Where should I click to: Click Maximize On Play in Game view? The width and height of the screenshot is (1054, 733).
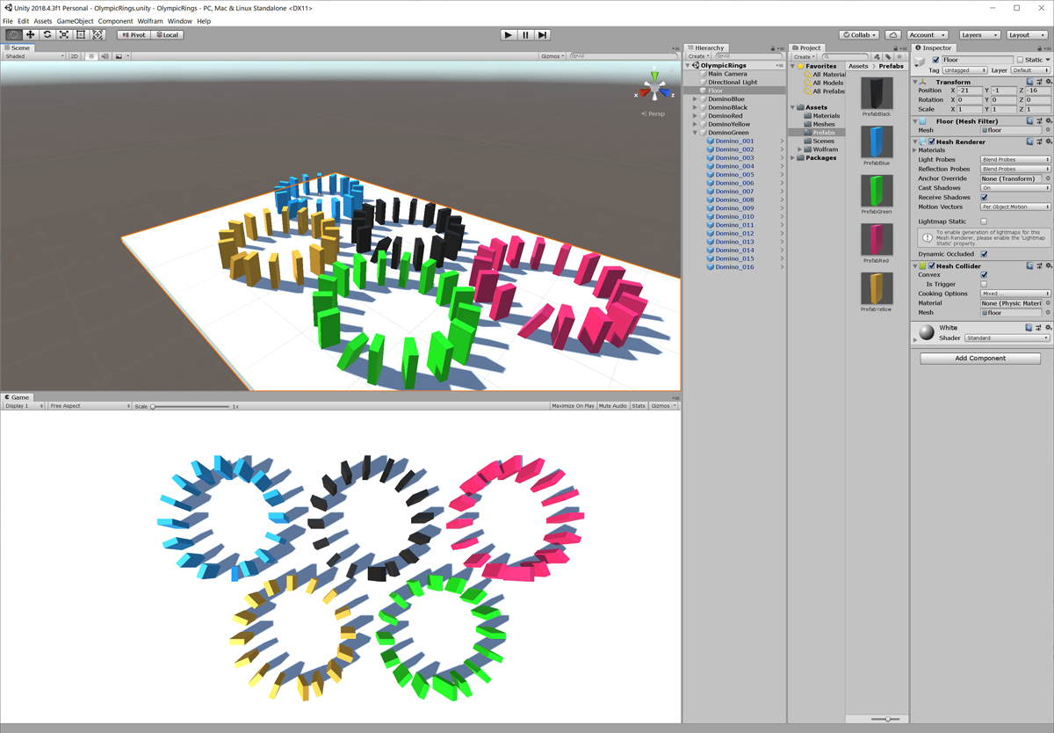(x=573, y=406)
